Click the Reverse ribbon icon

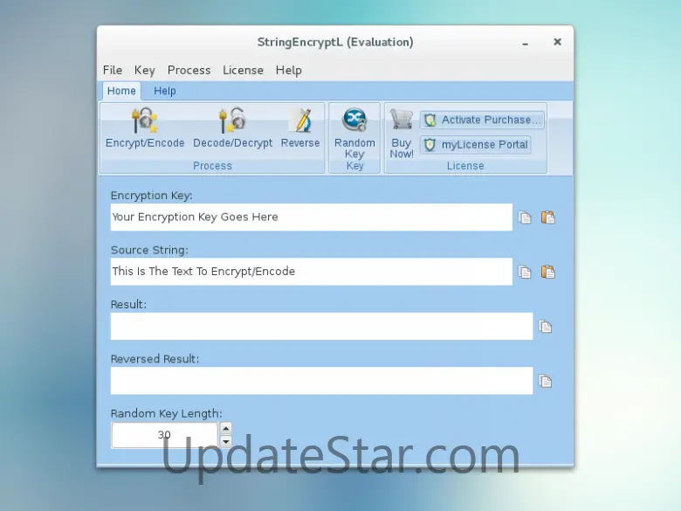(300, 128)
